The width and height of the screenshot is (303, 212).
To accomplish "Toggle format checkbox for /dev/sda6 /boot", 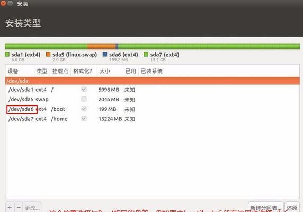I will coord(84,109).
